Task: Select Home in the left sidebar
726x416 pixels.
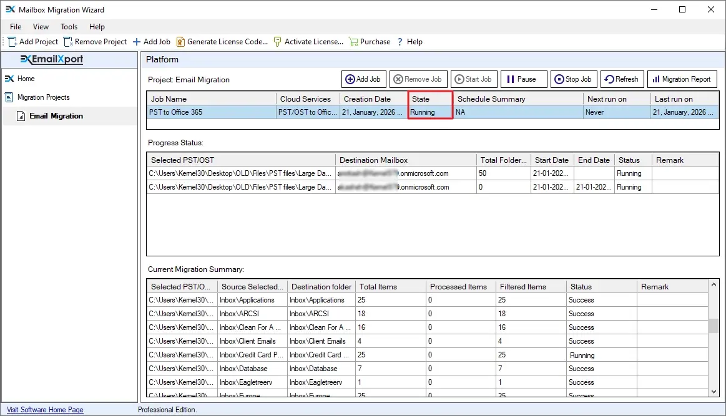Action: click(x=25, y=79)
